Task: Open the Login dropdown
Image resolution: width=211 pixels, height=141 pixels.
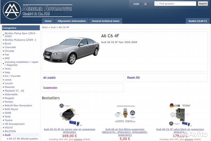Action: coord(137,4)
